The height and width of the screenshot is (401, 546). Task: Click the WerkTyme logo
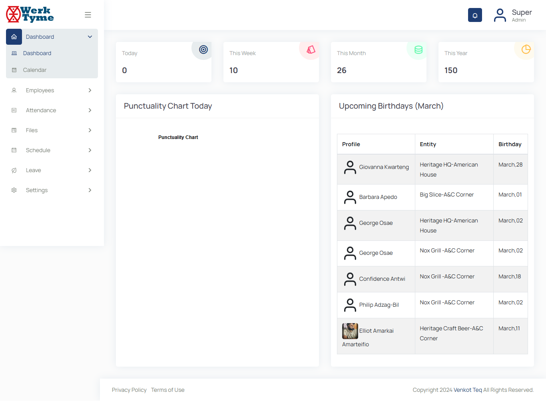tap(30, 14)
